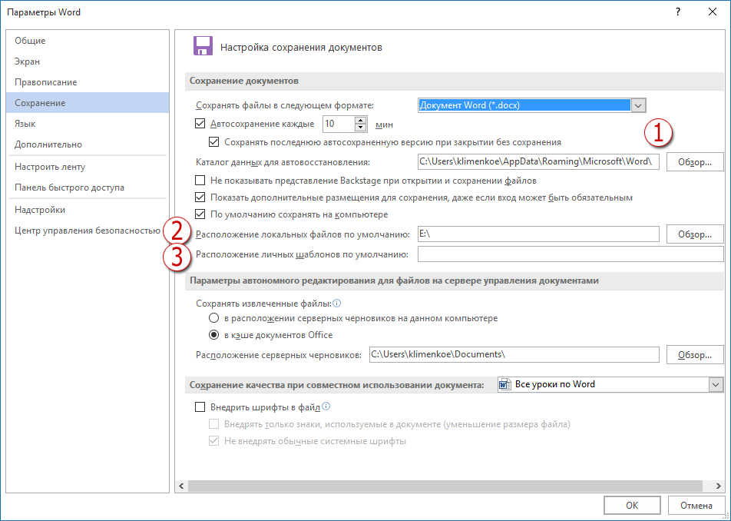
Task: Click "Обзор..." for default local files location
Action: [x=695, y=234]
